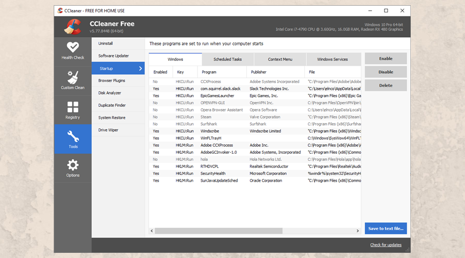The height and width of the screenshot is (258, 465).
Task: Open the Uninstall tool
Action: pyautogui.click(x=118, y=43)
